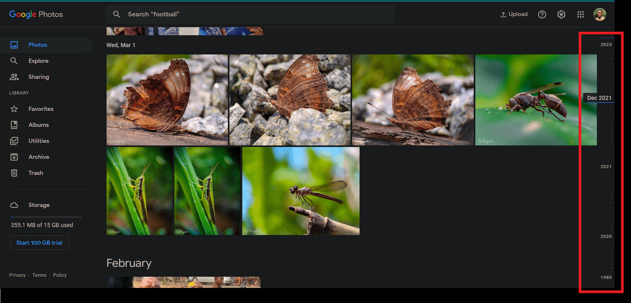Image resolution: width=631 pixels, height=303 pixels.
Task: Switch to the Explore section
Action: pyautogui.click(x=38, y=61)
